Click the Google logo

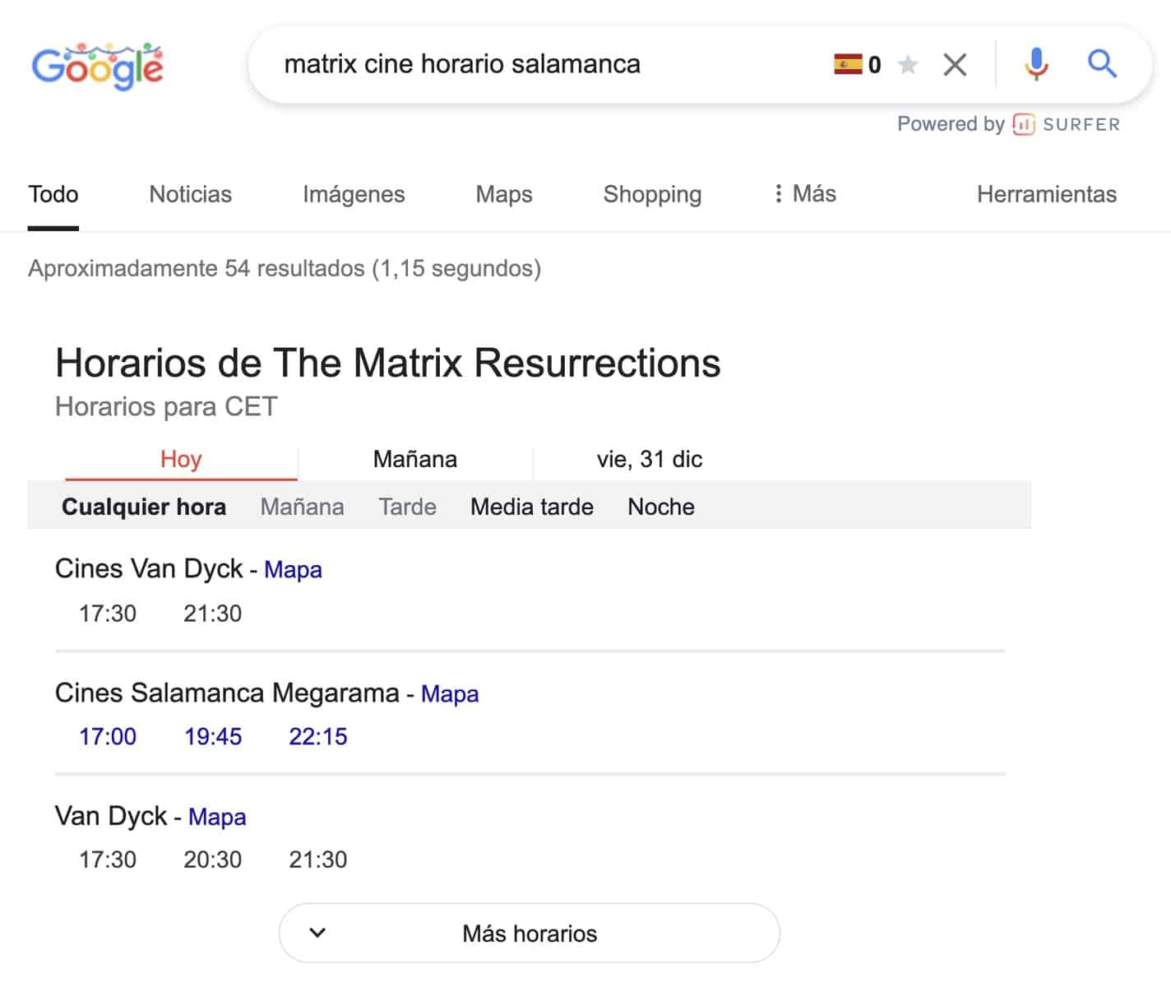tap(97, 66)
